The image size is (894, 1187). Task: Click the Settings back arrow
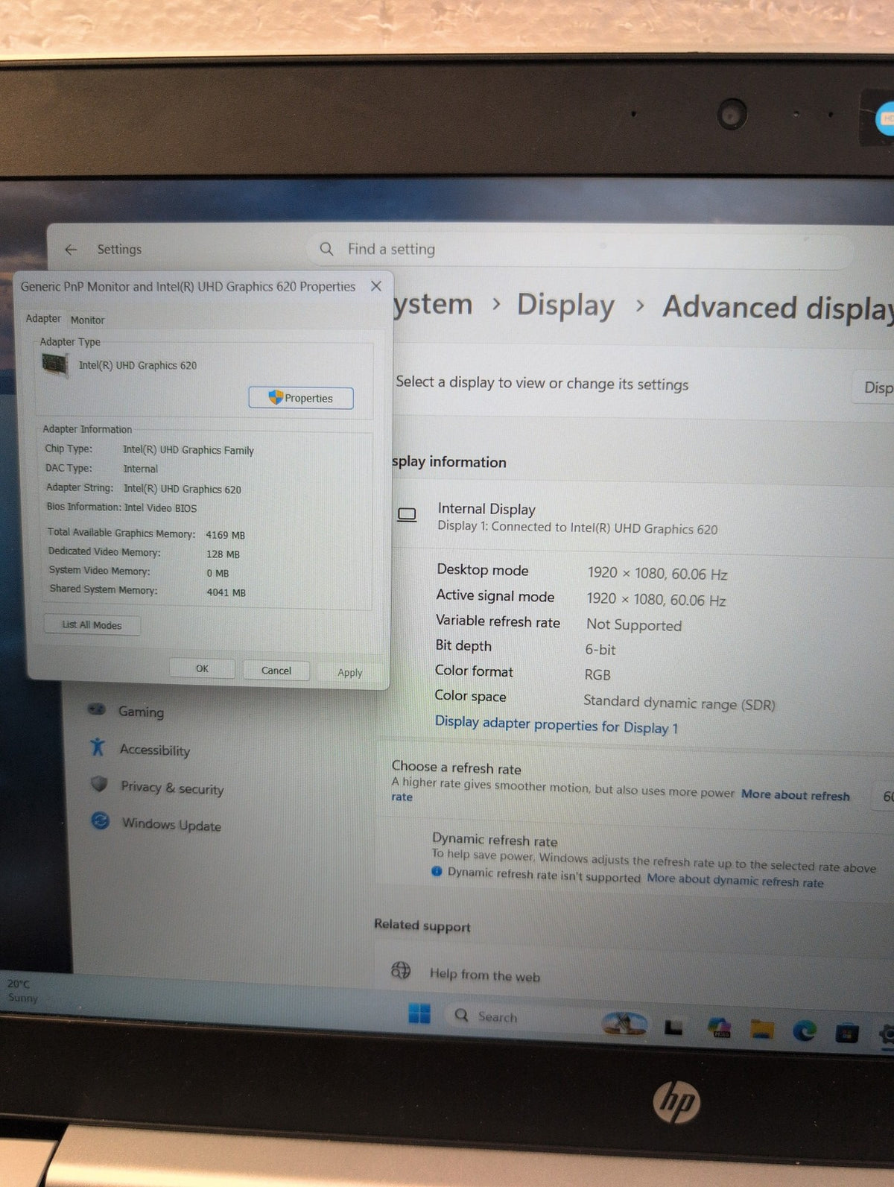(x=71, y=250)
